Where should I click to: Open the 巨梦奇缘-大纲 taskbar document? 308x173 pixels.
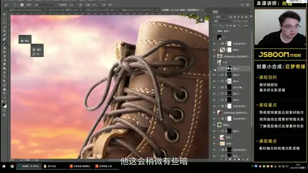[106, 166]
